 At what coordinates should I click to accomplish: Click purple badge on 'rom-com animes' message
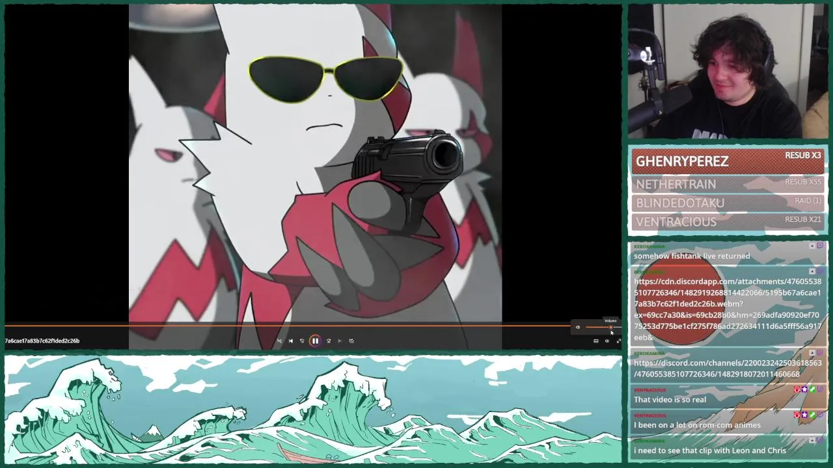805,415
